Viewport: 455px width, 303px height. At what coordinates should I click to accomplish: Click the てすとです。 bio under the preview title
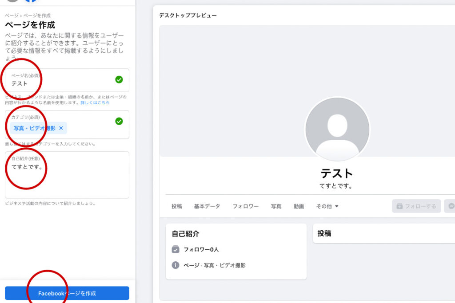pyautogui.click(x=336, y=186)
